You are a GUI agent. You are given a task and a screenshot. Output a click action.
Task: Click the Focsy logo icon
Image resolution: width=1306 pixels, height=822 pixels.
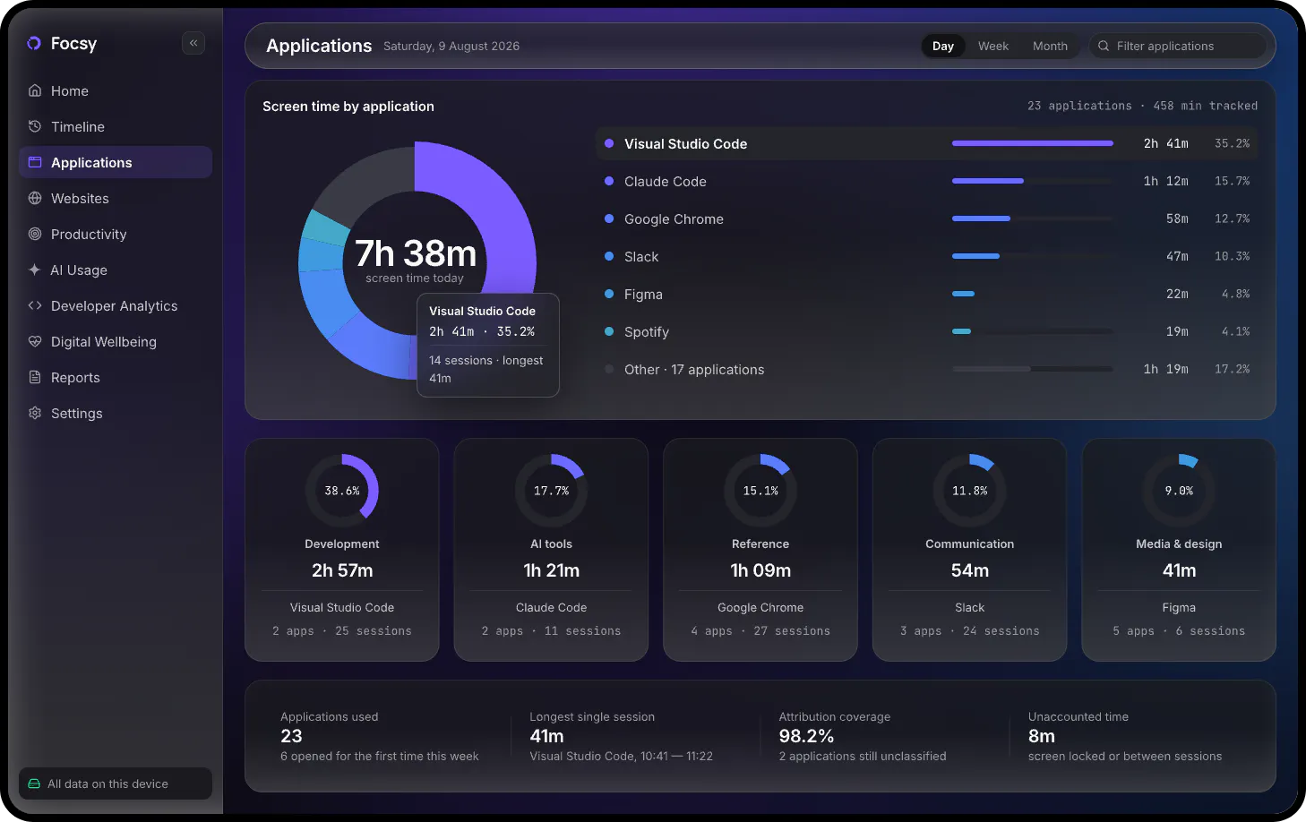point(34,43)
